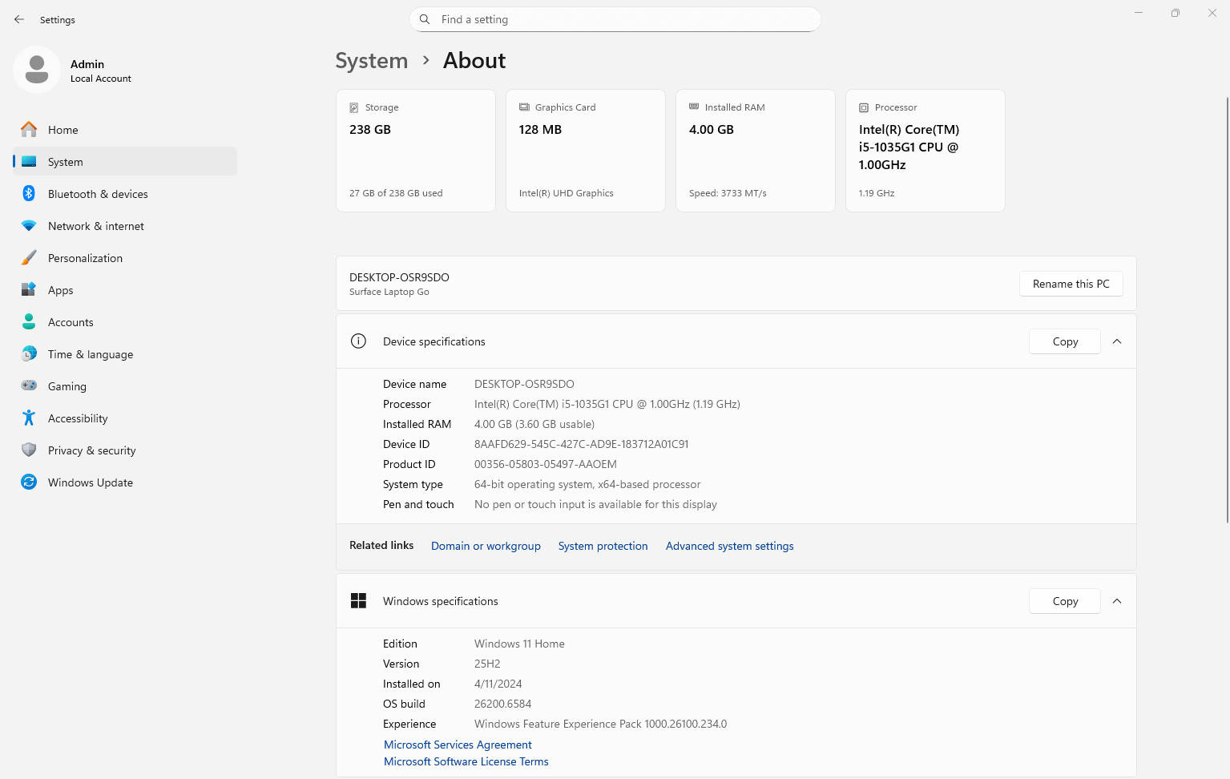Click the Product ID value 00356-05803-05497-AAOEM
The width and height of the screenshot is (1230, 779).
(x=546, y=464)
